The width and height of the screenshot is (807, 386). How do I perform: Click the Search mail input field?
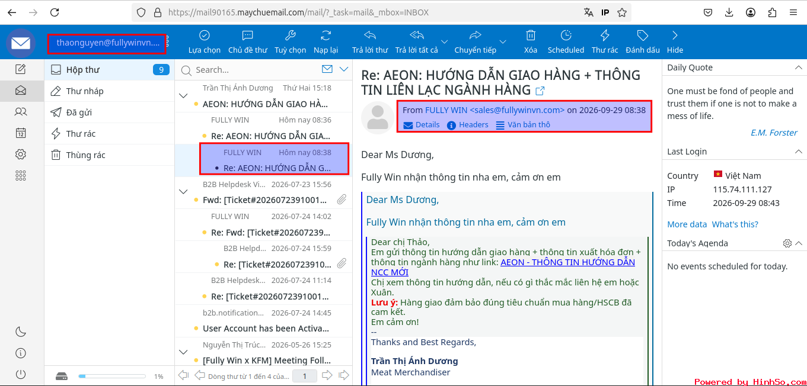point(256,70)
